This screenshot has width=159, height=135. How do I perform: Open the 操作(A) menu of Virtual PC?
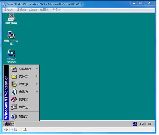[x=8, y=10]
